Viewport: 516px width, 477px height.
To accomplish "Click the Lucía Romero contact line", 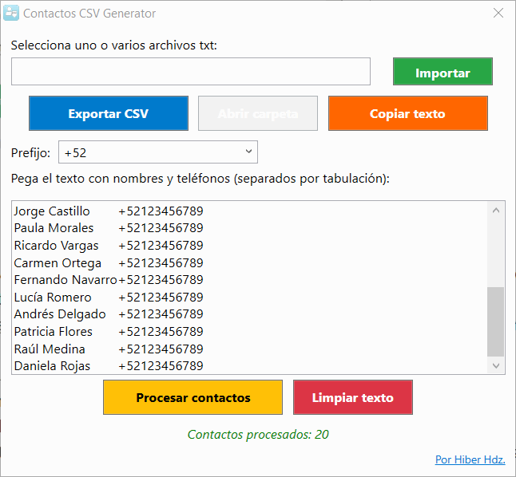I will pos(109,298).
